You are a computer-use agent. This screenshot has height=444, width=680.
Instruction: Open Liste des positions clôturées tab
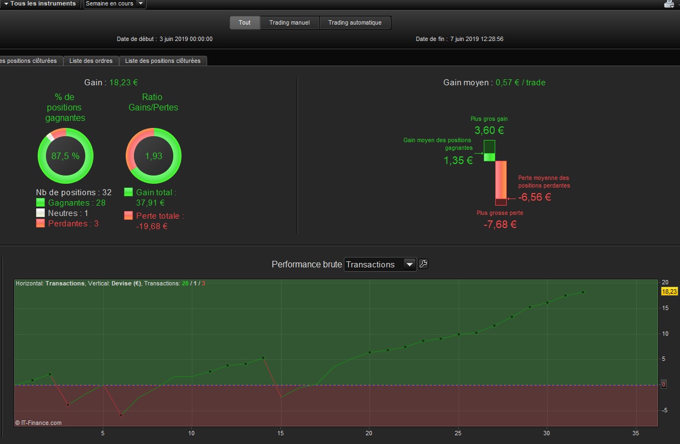coord(163,61)
